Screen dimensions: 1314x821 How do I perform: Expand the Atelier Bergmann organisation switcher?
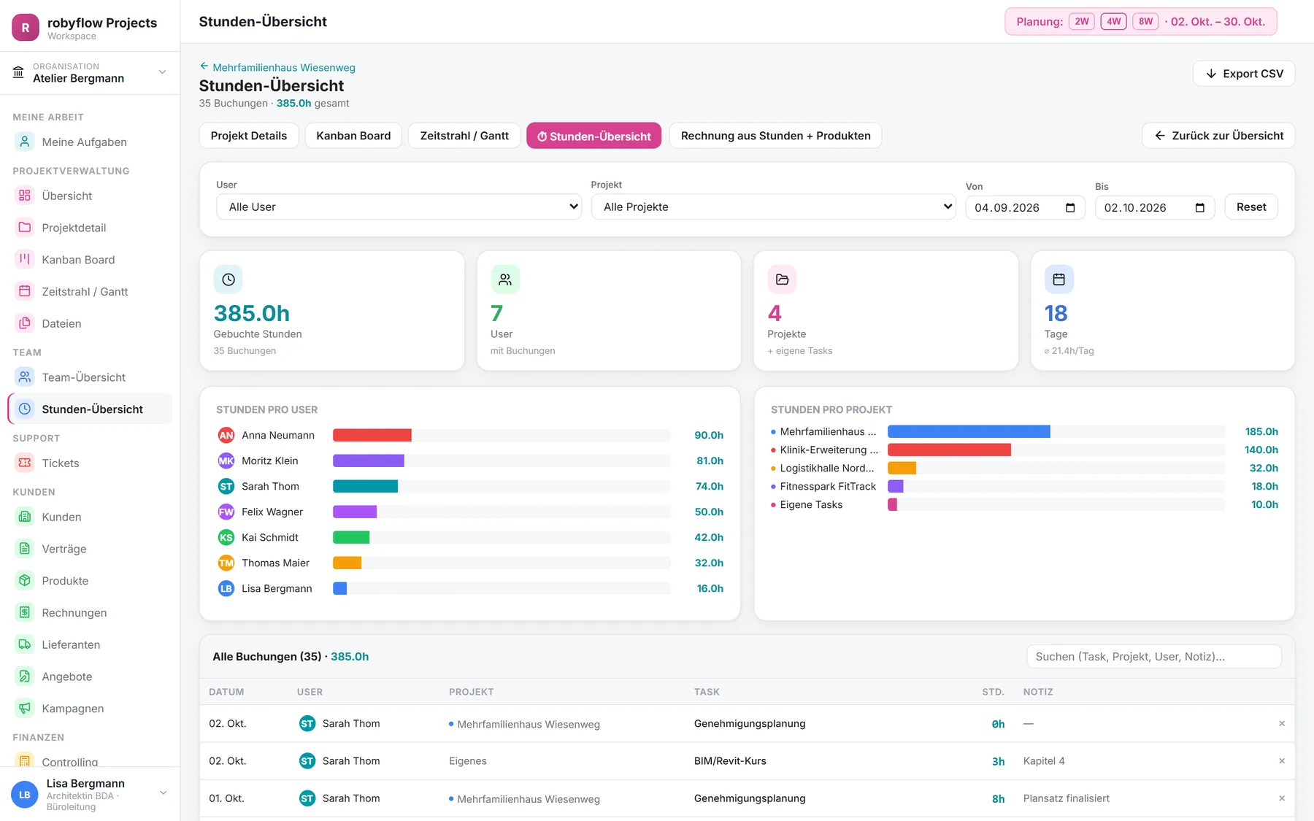[90, 72]
